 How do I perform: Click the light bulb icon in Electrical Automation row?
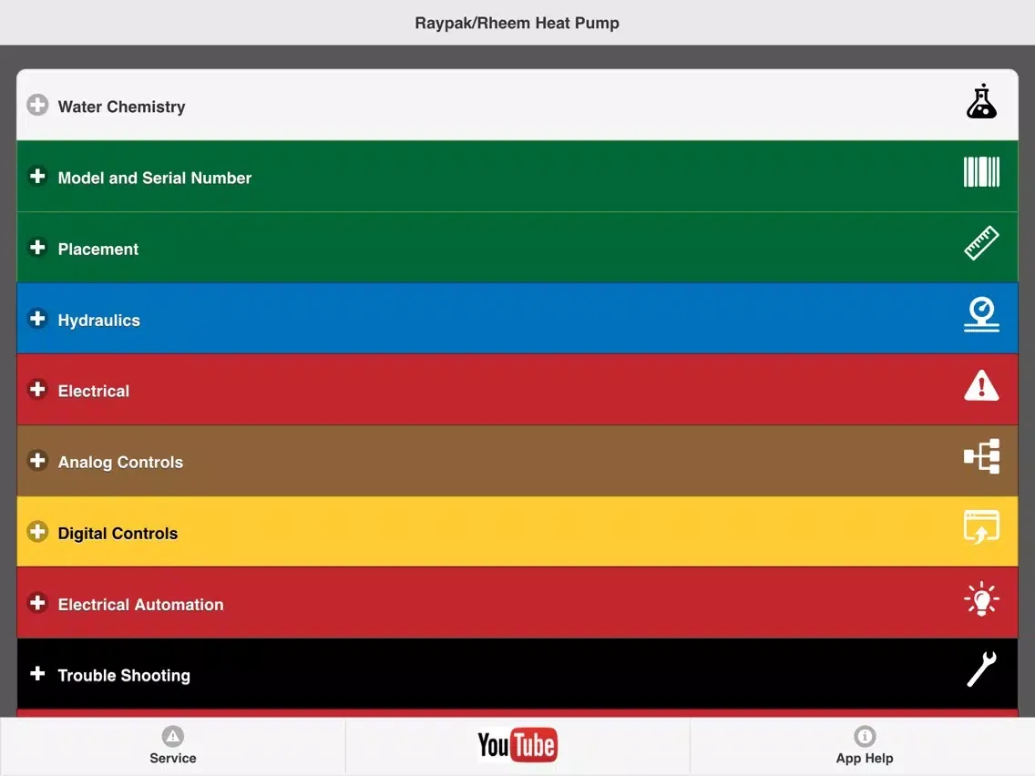[x=981, y=598]
